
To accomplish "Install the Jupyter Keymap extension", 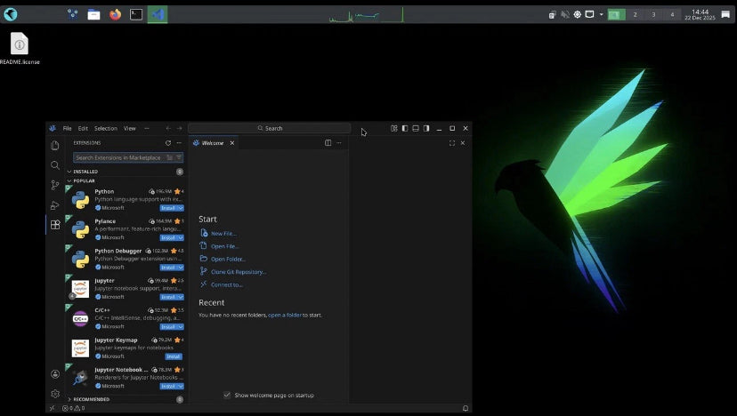I will [x=174, y=356].
